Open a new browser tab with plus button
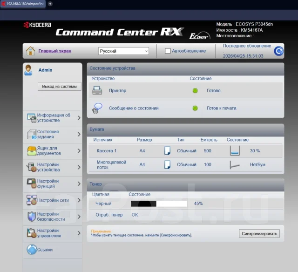 [x=50, y=4]
